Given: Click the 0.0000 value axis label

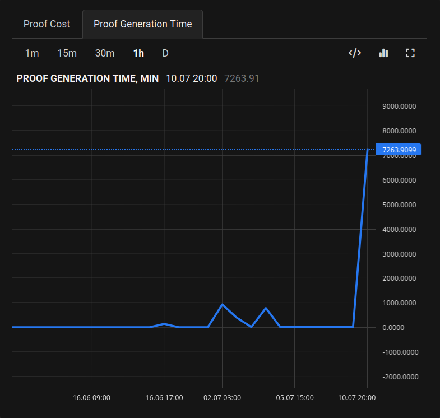Looking at the screenshot, I should pos(393,327).
